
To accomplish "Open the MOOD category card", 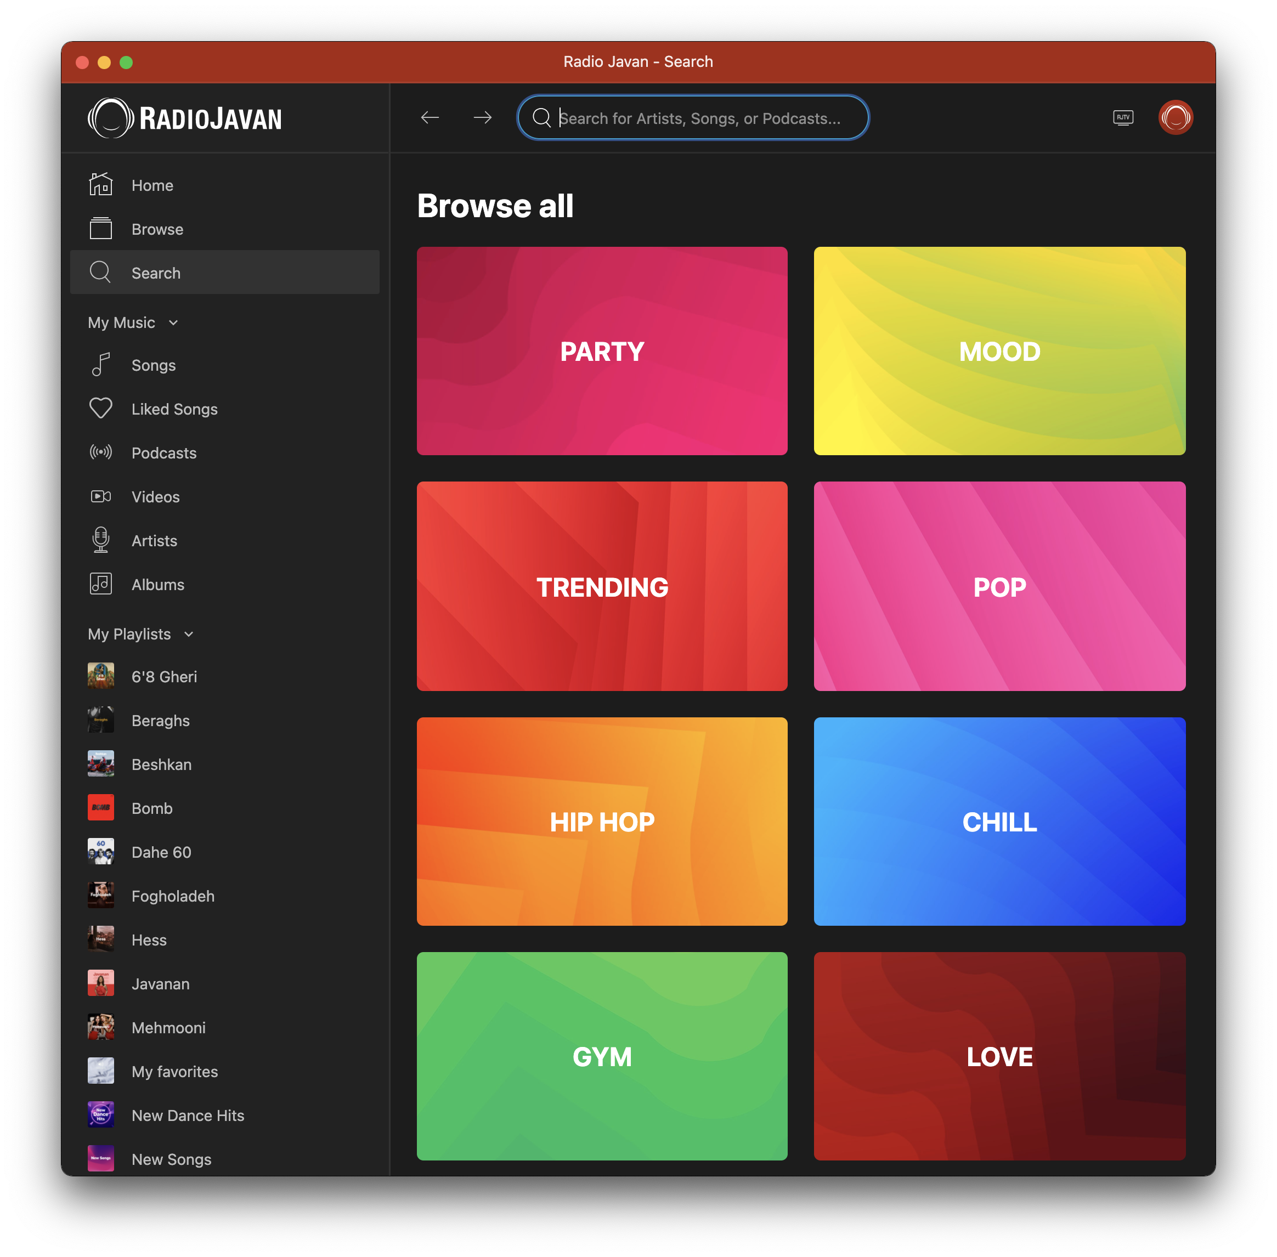I will click(x=999, y=351).
